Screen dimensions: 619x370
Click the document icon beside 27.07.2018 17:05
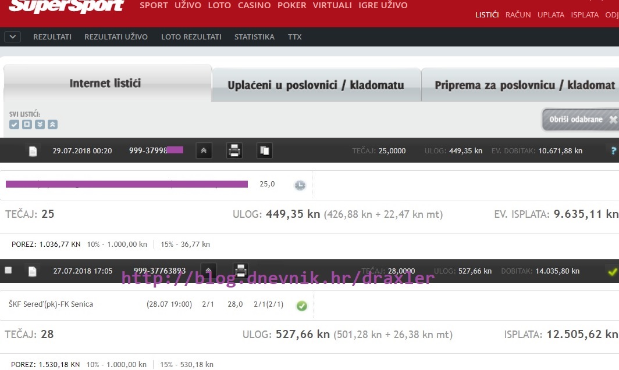(33, 271)
